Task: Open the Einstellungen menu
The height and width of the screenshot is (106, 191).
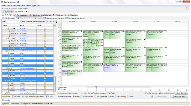Action: click(31, 5)
